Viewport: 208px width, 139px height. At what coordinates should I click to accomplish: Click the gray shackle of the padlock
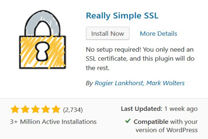point(42,23)
